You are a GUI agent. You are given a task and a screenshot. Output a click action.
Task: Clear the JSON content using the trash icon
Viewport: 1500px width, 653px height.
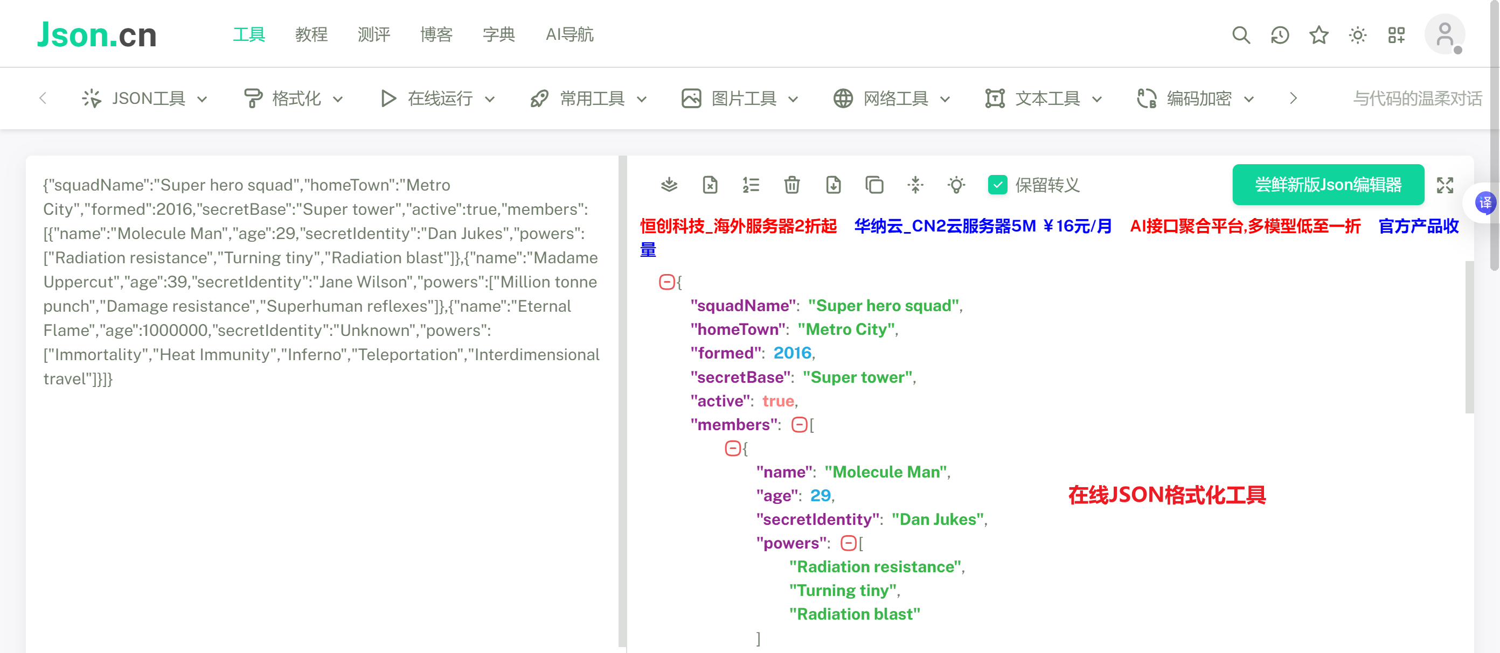[x=791, y=185]
